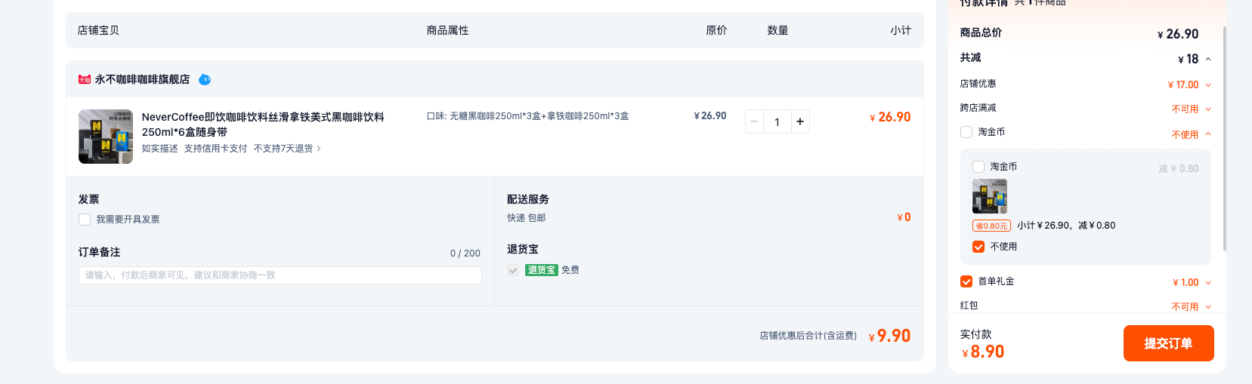This screenshot has width=1252, height=384.
Task: Click the 0 / 200 character counter
Action: click(465, 253)
